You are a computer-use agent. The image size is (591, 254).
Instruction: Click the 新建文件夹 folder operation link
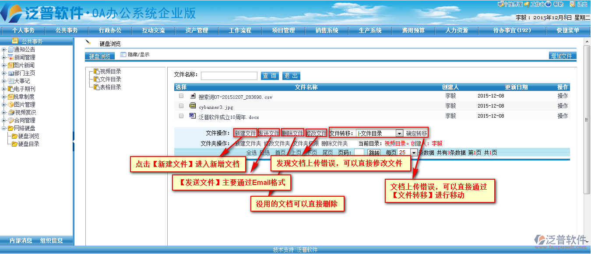(248, 143)
